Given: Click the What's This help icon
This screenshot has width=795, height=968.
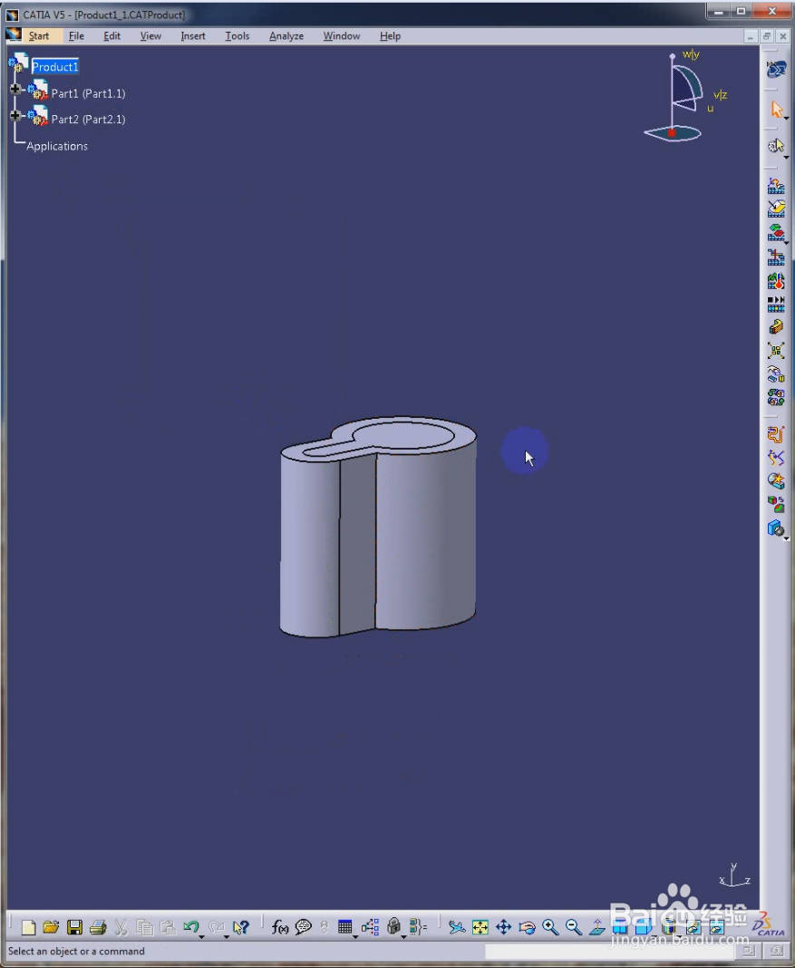Looking at the screenshot, I should click(241, 926).
